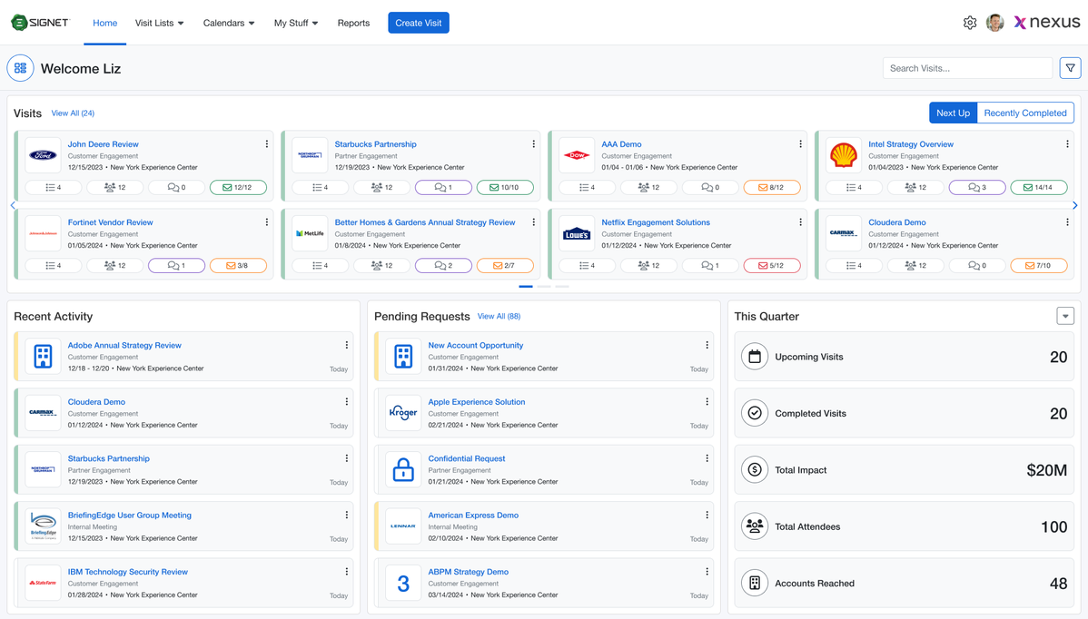Open the This Quarter period dropdown
The height and width of the screenshot is (619, 1088).
coord(1065,316)
